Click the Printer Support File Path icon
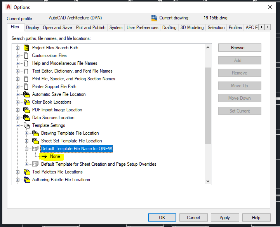 pos(26,87)
